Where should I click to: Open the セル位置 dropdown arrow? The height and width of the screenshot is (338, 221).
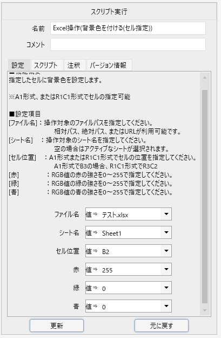coord(166,251)
